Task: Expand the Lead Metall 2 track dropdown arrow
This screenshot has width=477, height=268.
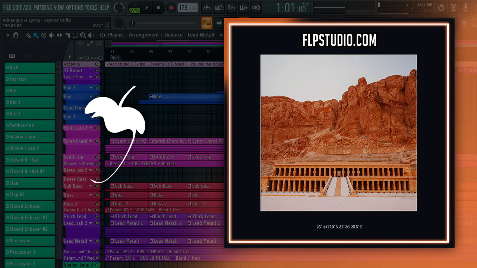Action: tap(91, 223)
